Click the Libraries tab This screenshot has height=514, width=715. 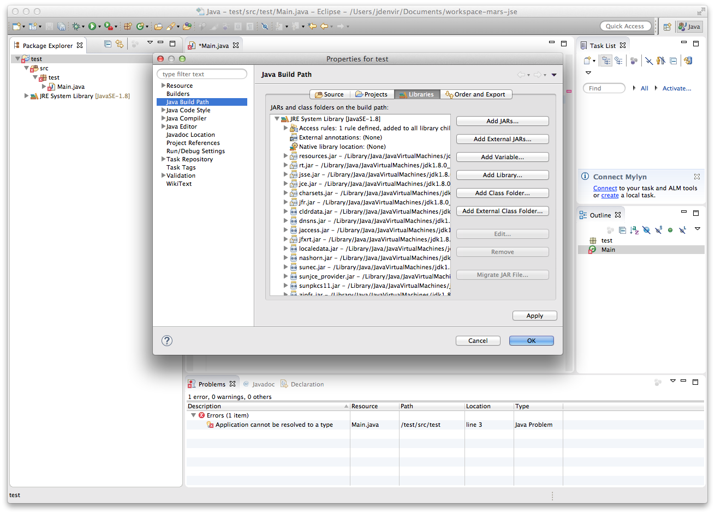point(417,94)
